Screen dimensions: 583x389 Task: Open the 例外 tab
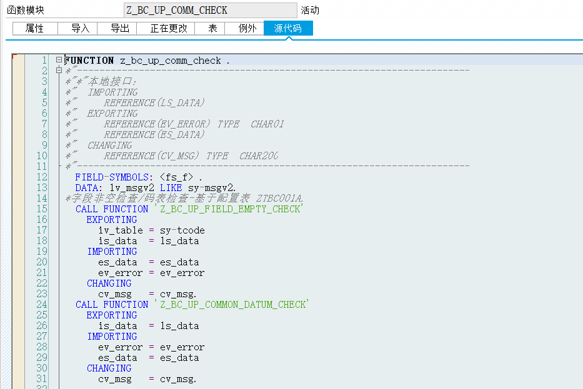[x=244, y=28]
